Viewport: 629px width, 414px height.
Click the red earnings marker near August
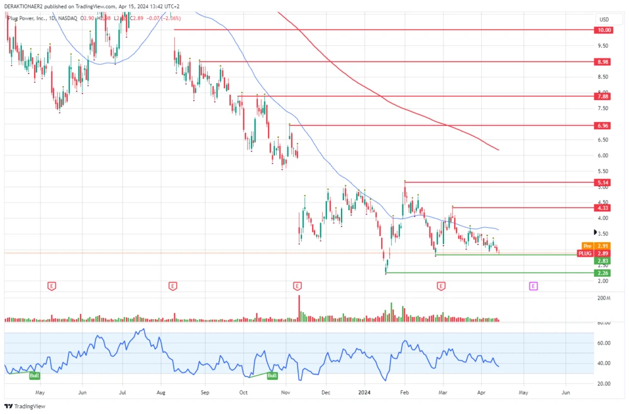click(x=173, y=286)
